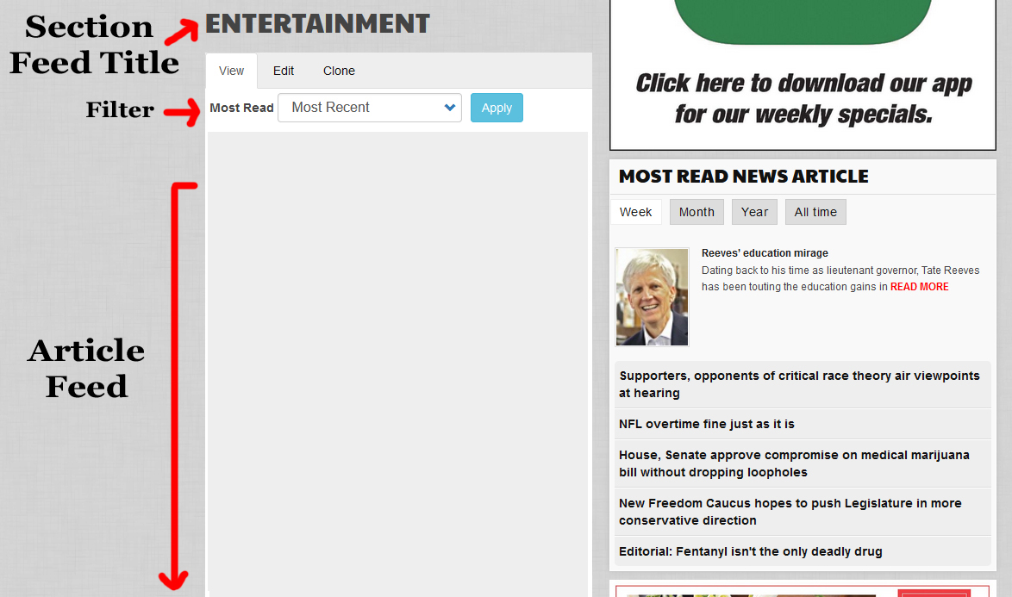Screen dimensions: 1012x597
Task: Open the Fentanyl editorial article
Action: (750, 551)
